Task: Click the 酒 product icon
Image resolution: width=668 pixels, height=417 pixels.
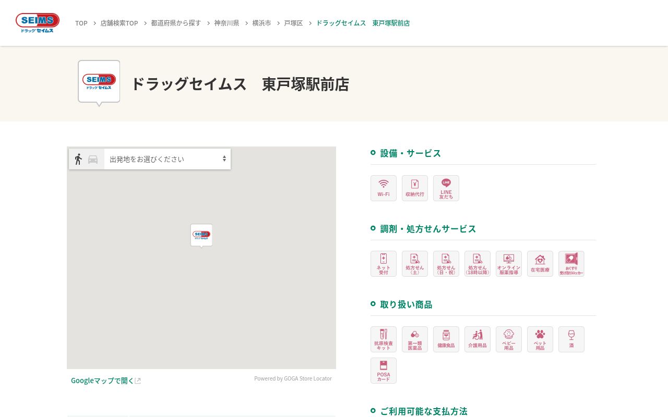Action: click(571, 339)
